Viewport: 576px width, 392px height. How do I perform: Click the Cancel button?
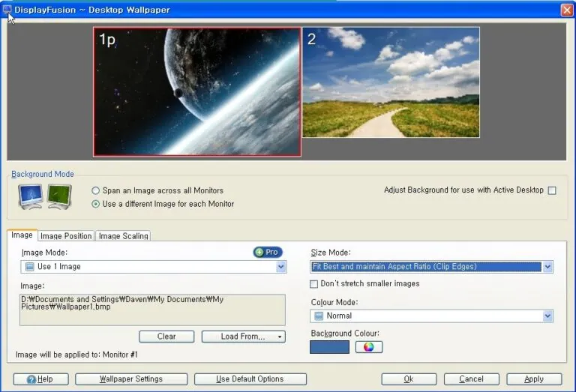(x=471, y=379)
